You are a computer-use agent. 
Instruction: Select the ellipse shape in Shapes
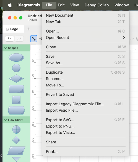point(16,58)
